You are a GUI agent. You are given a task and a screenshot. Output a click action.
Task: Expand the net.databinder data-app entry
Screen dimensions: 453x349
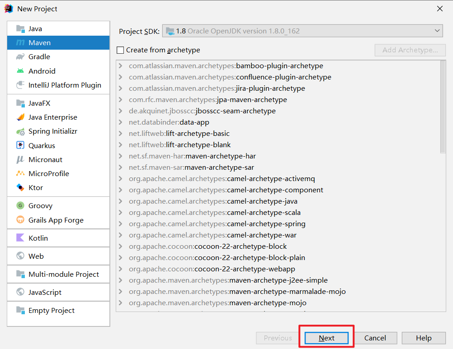[x=120, y=122]
